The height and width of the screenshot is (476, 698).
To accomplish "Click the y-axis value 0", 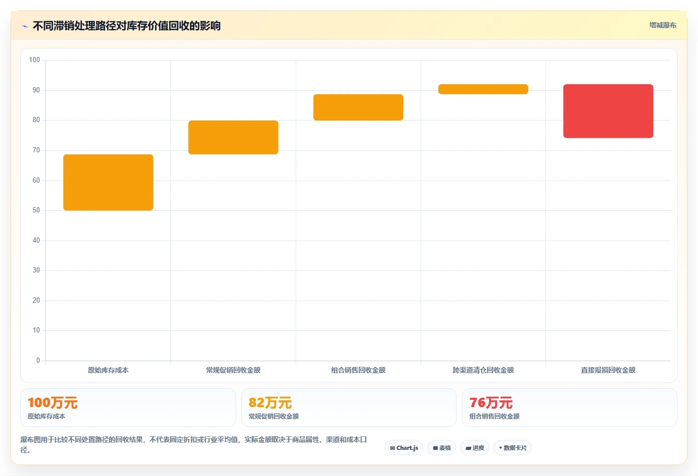I will click(38, 361).
